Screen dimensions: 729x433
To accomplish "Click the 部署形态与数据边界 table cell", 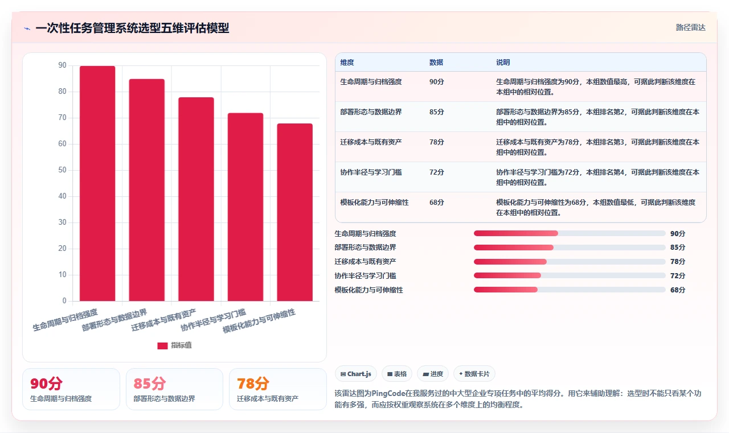I will coord(380,117).
